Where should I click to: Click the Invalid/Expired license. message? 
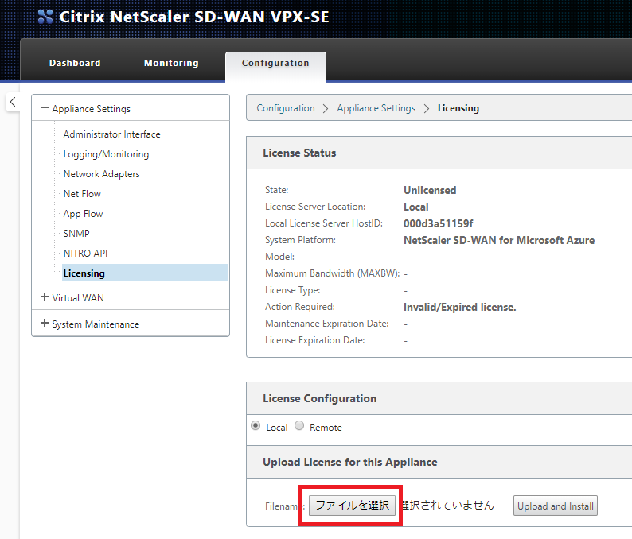[460, 307]
